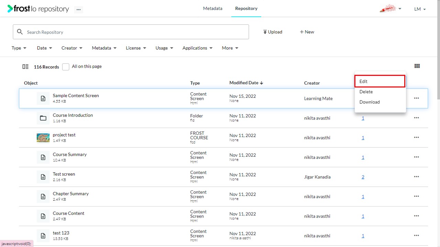Click the Upload button
This screenshot has width=440, height=247.
[273, 32]
